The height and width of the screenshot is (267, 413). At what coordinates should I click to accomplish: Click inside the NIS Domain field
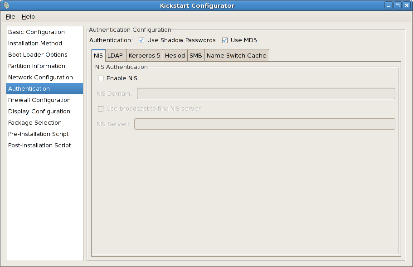[x=265, y=93]
